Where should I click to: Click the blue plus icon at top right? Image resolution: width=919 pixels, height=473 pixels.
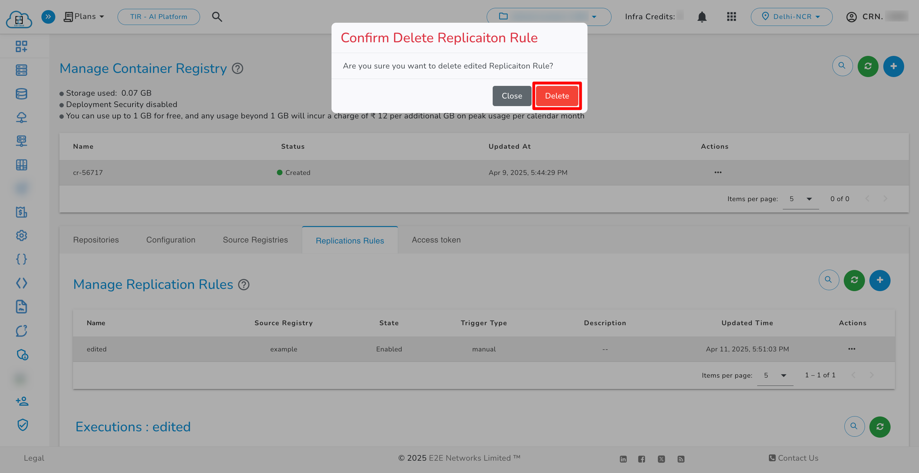pyautogui.click(x=894, y=66)
